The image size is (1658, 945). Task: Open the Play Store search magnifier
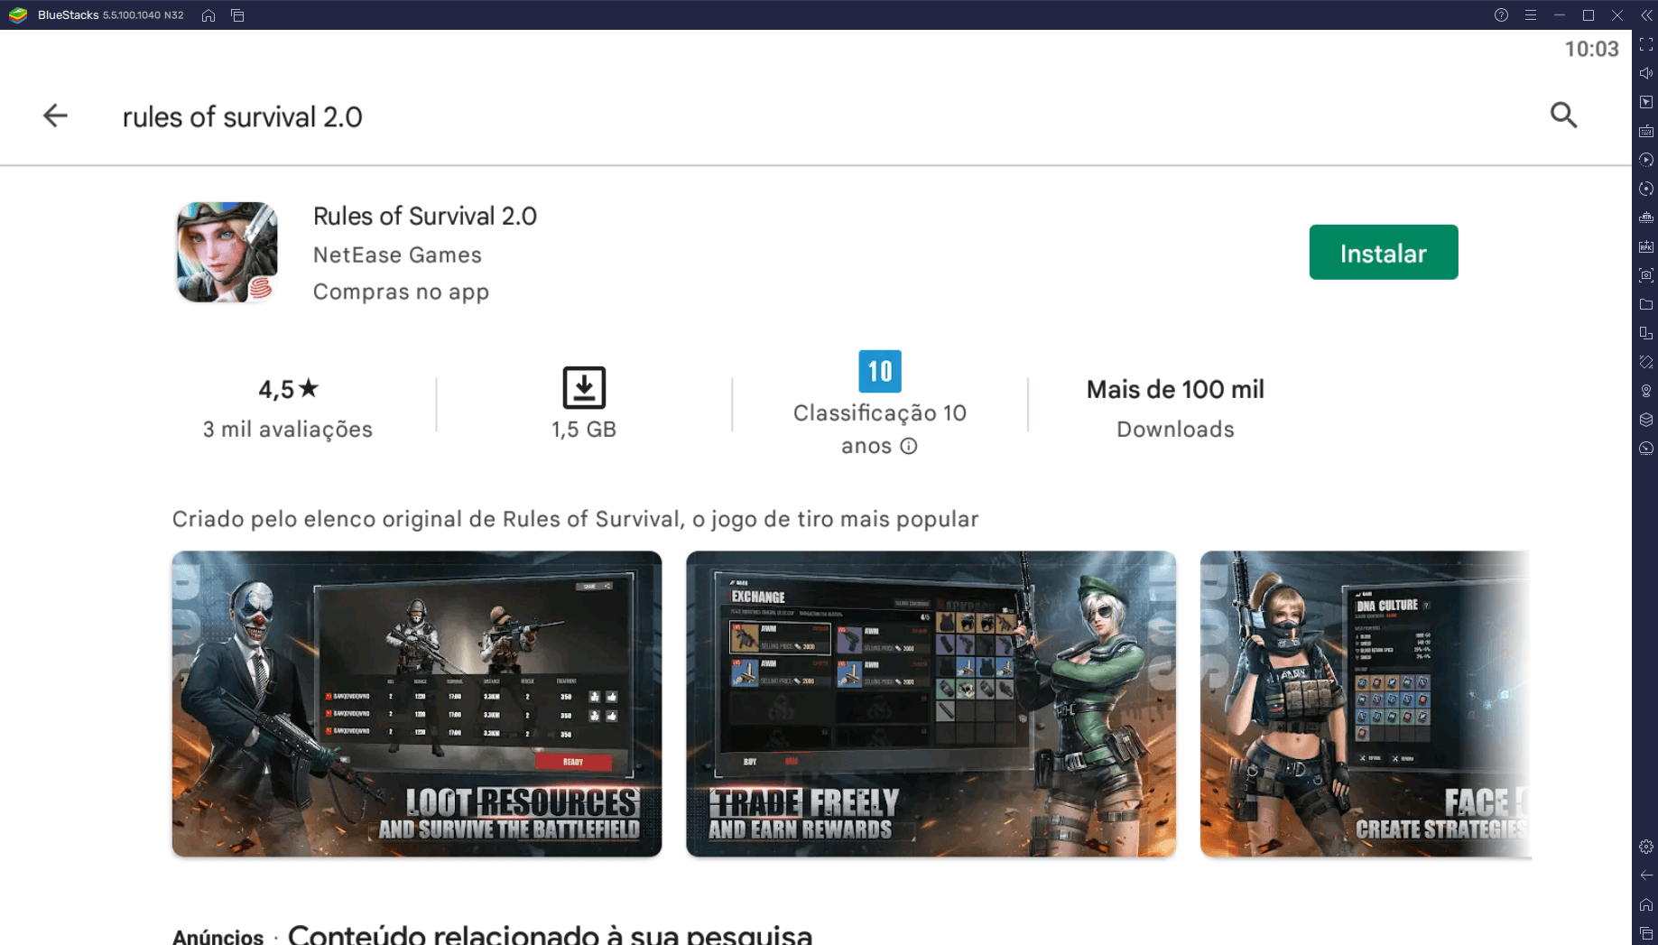pos(1563,116)
